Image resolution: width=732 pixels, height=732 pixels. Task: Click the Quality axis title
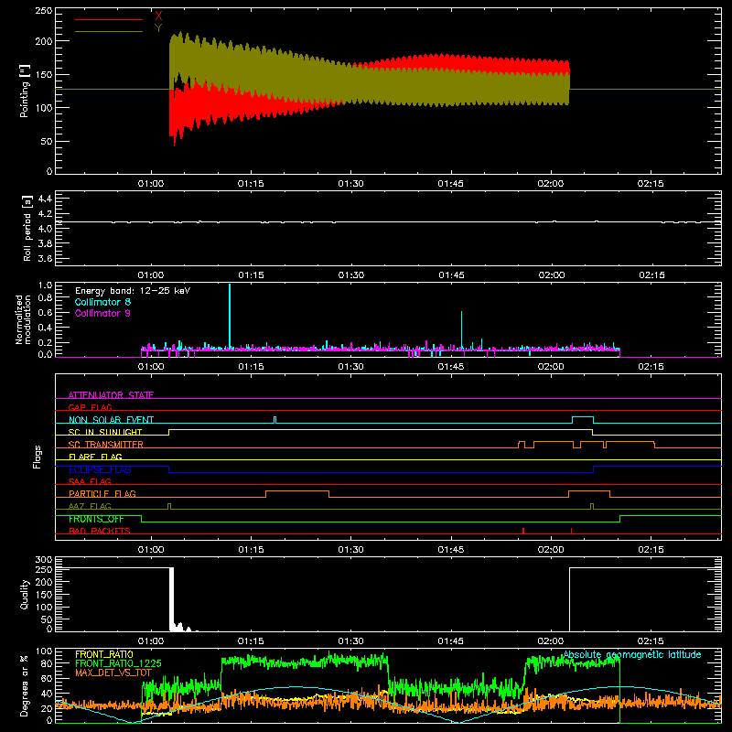25,594
